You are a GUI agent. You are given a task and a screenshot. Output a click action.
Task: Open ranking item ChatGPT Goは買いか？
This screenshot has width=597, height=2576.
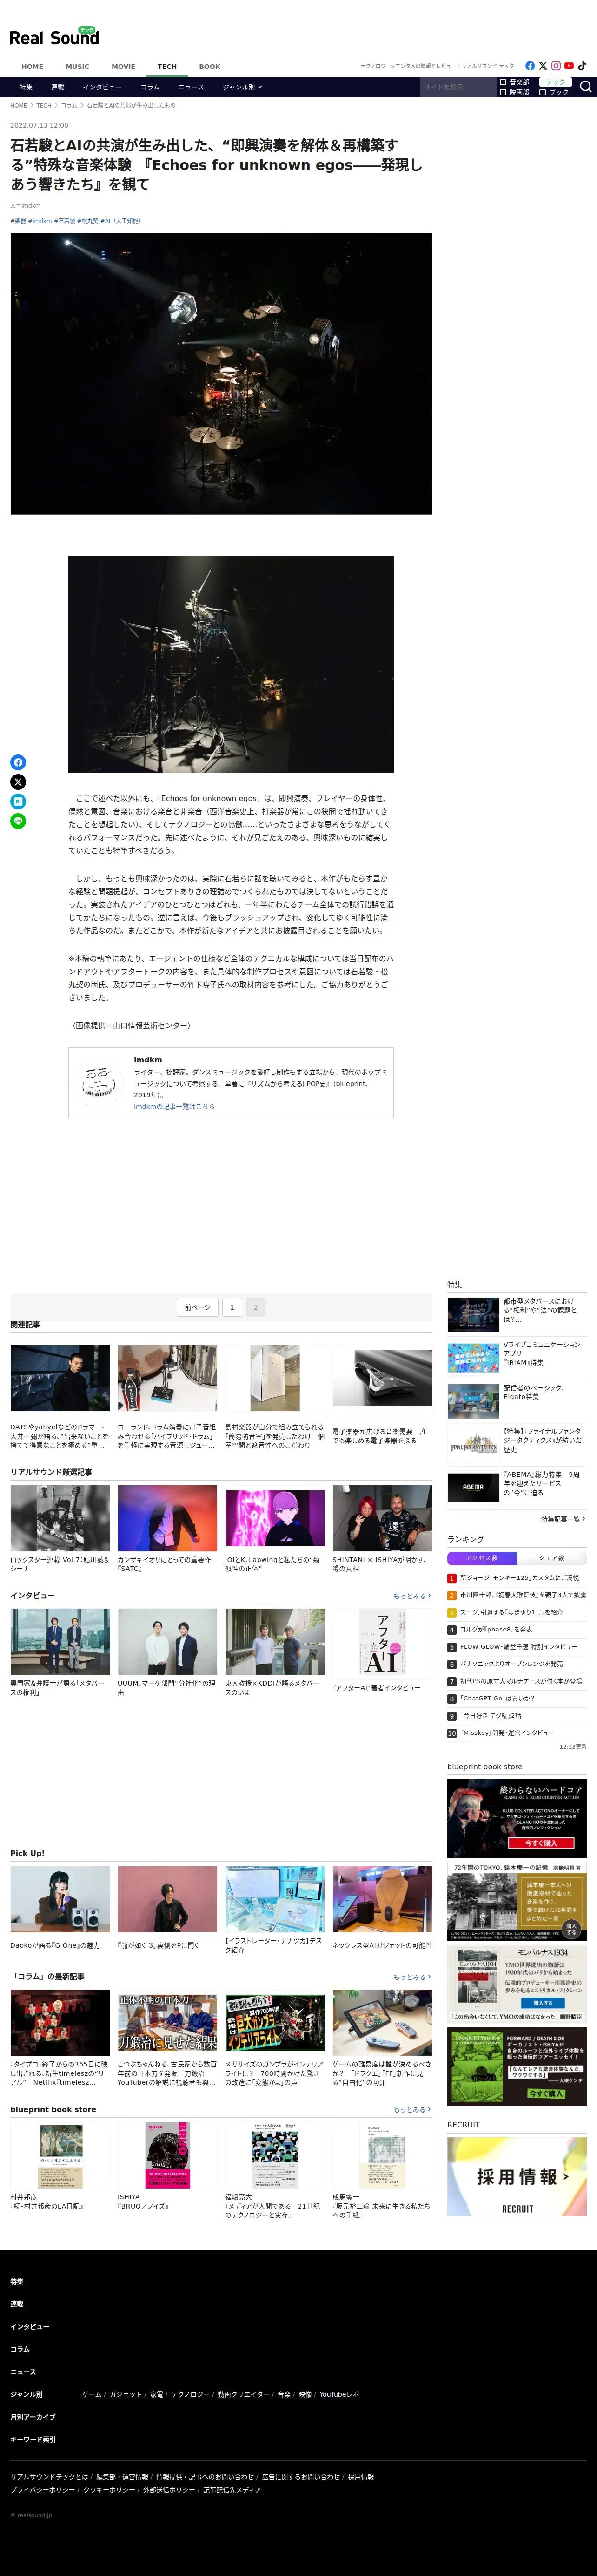tap(497, 1698)
